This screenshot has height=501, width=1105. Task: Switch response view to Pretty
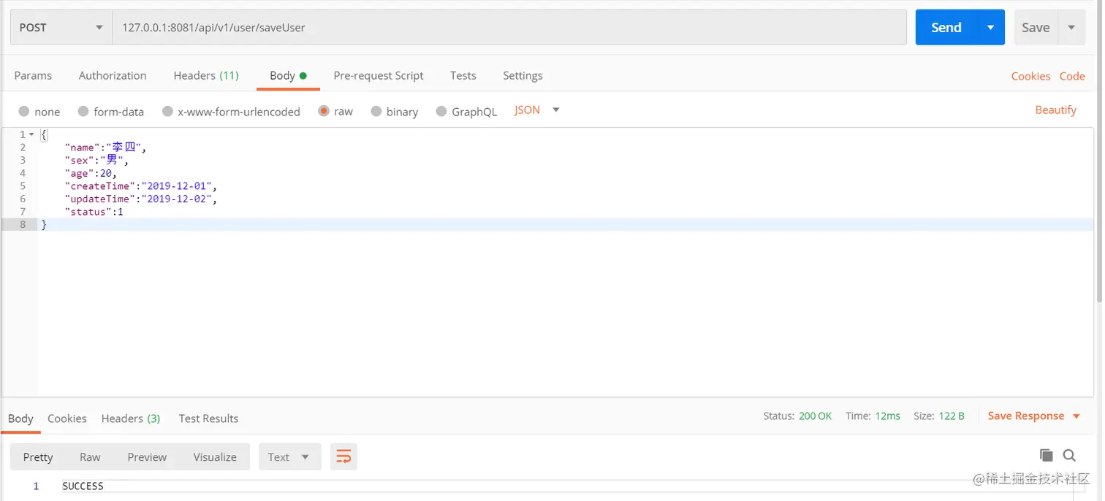coord(38,456)
